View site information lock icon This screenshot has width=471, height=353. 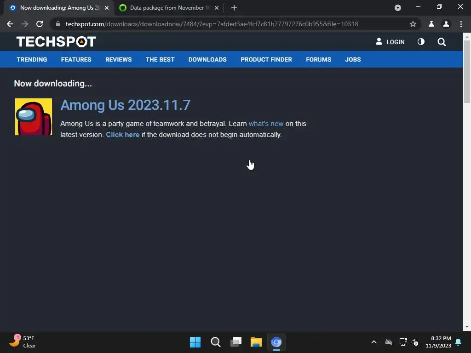[x=58, y=24]
